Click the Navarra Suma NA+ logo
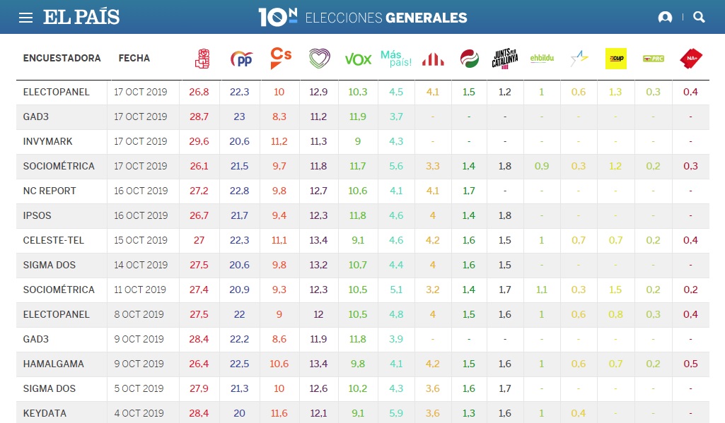The image size is (725, 423). (690, 59)
